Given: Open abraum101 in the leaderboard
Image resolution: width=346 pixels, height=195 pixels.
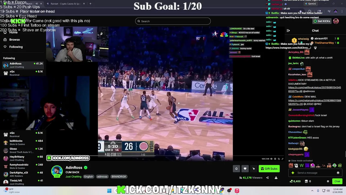Looking at the screenshot, I should tap(321, 38).
